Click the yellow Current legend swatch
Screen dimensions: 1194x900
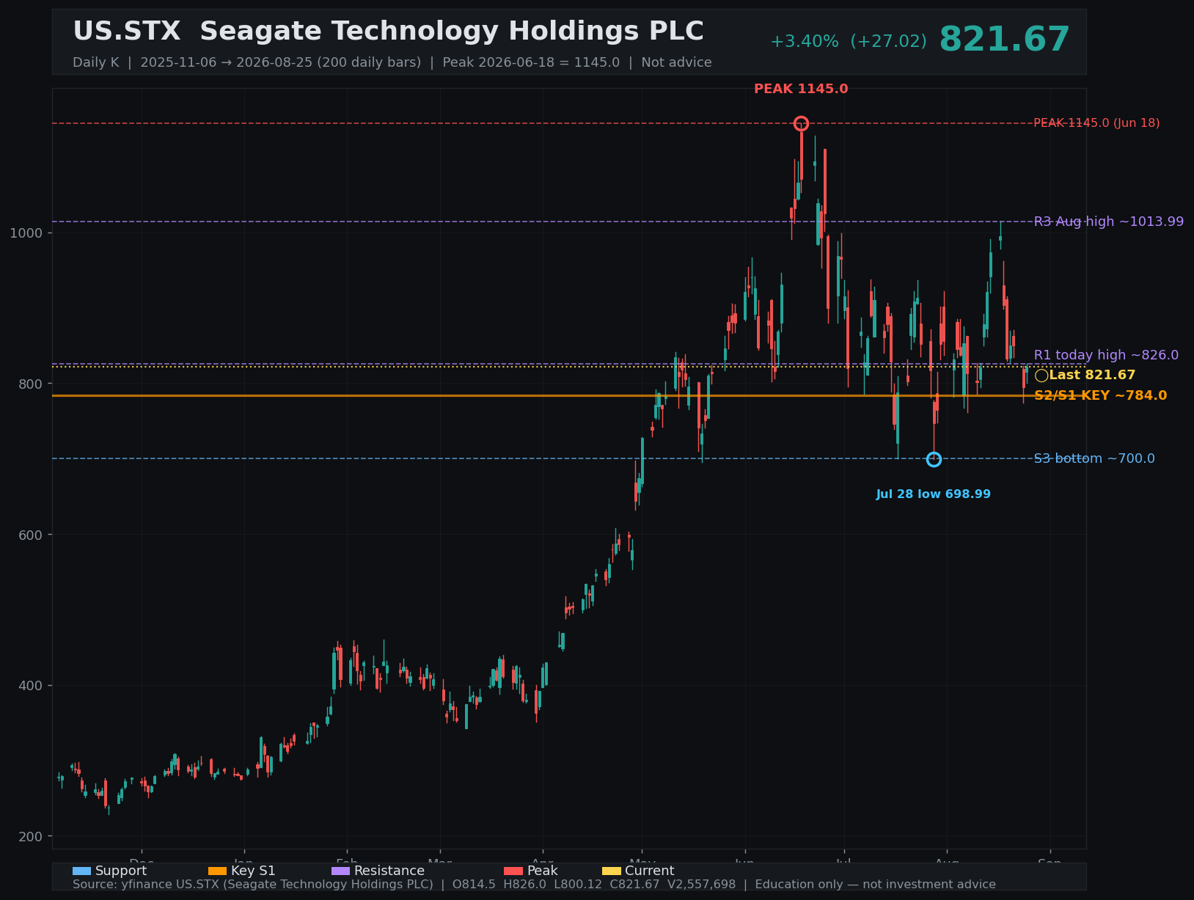(612, 871)
